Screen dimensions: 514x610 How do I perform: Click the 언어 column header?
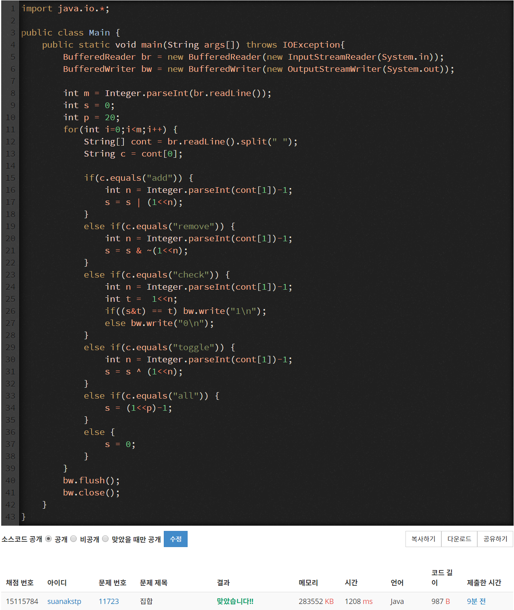pos(397,583)
